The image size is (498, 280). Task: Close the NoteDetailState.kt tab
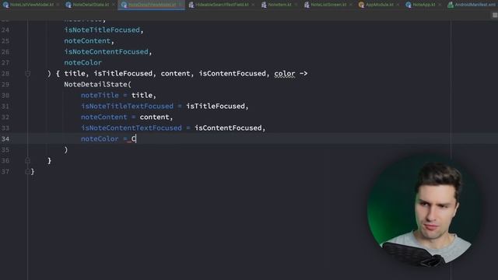(114, 5)
